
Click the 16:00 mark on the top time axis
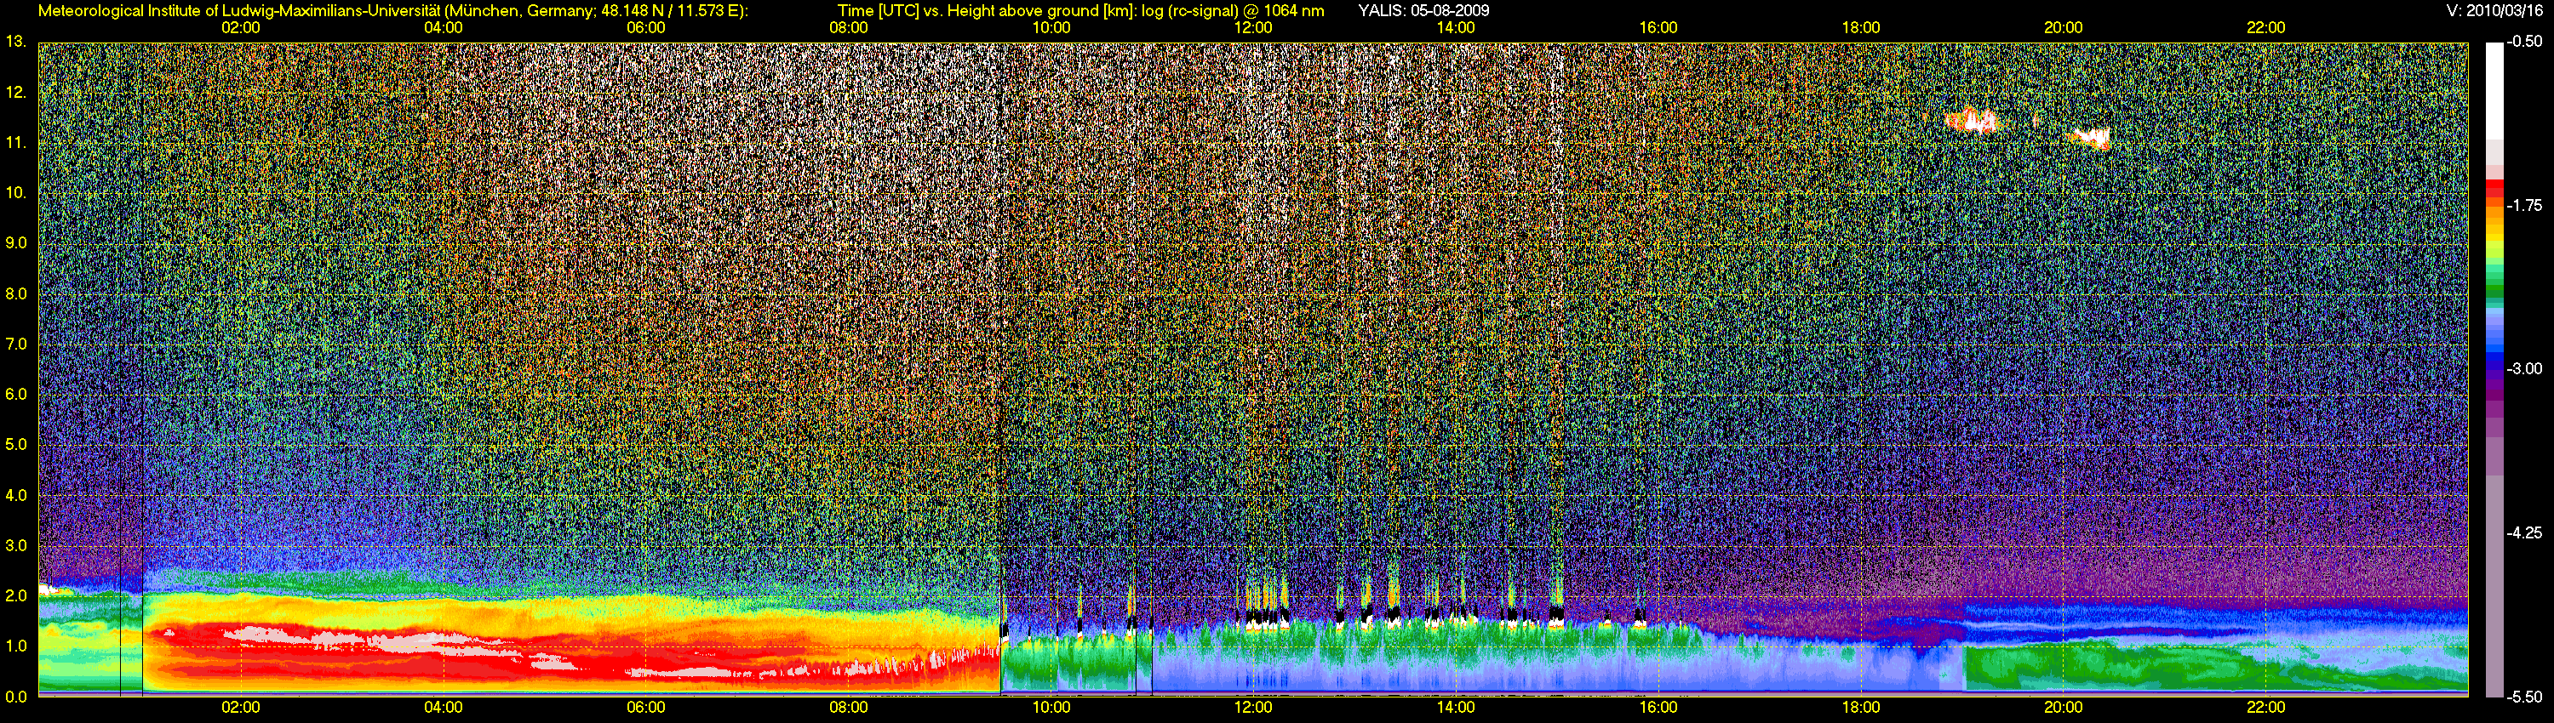pyautogui.click(x=1658, y=28)
